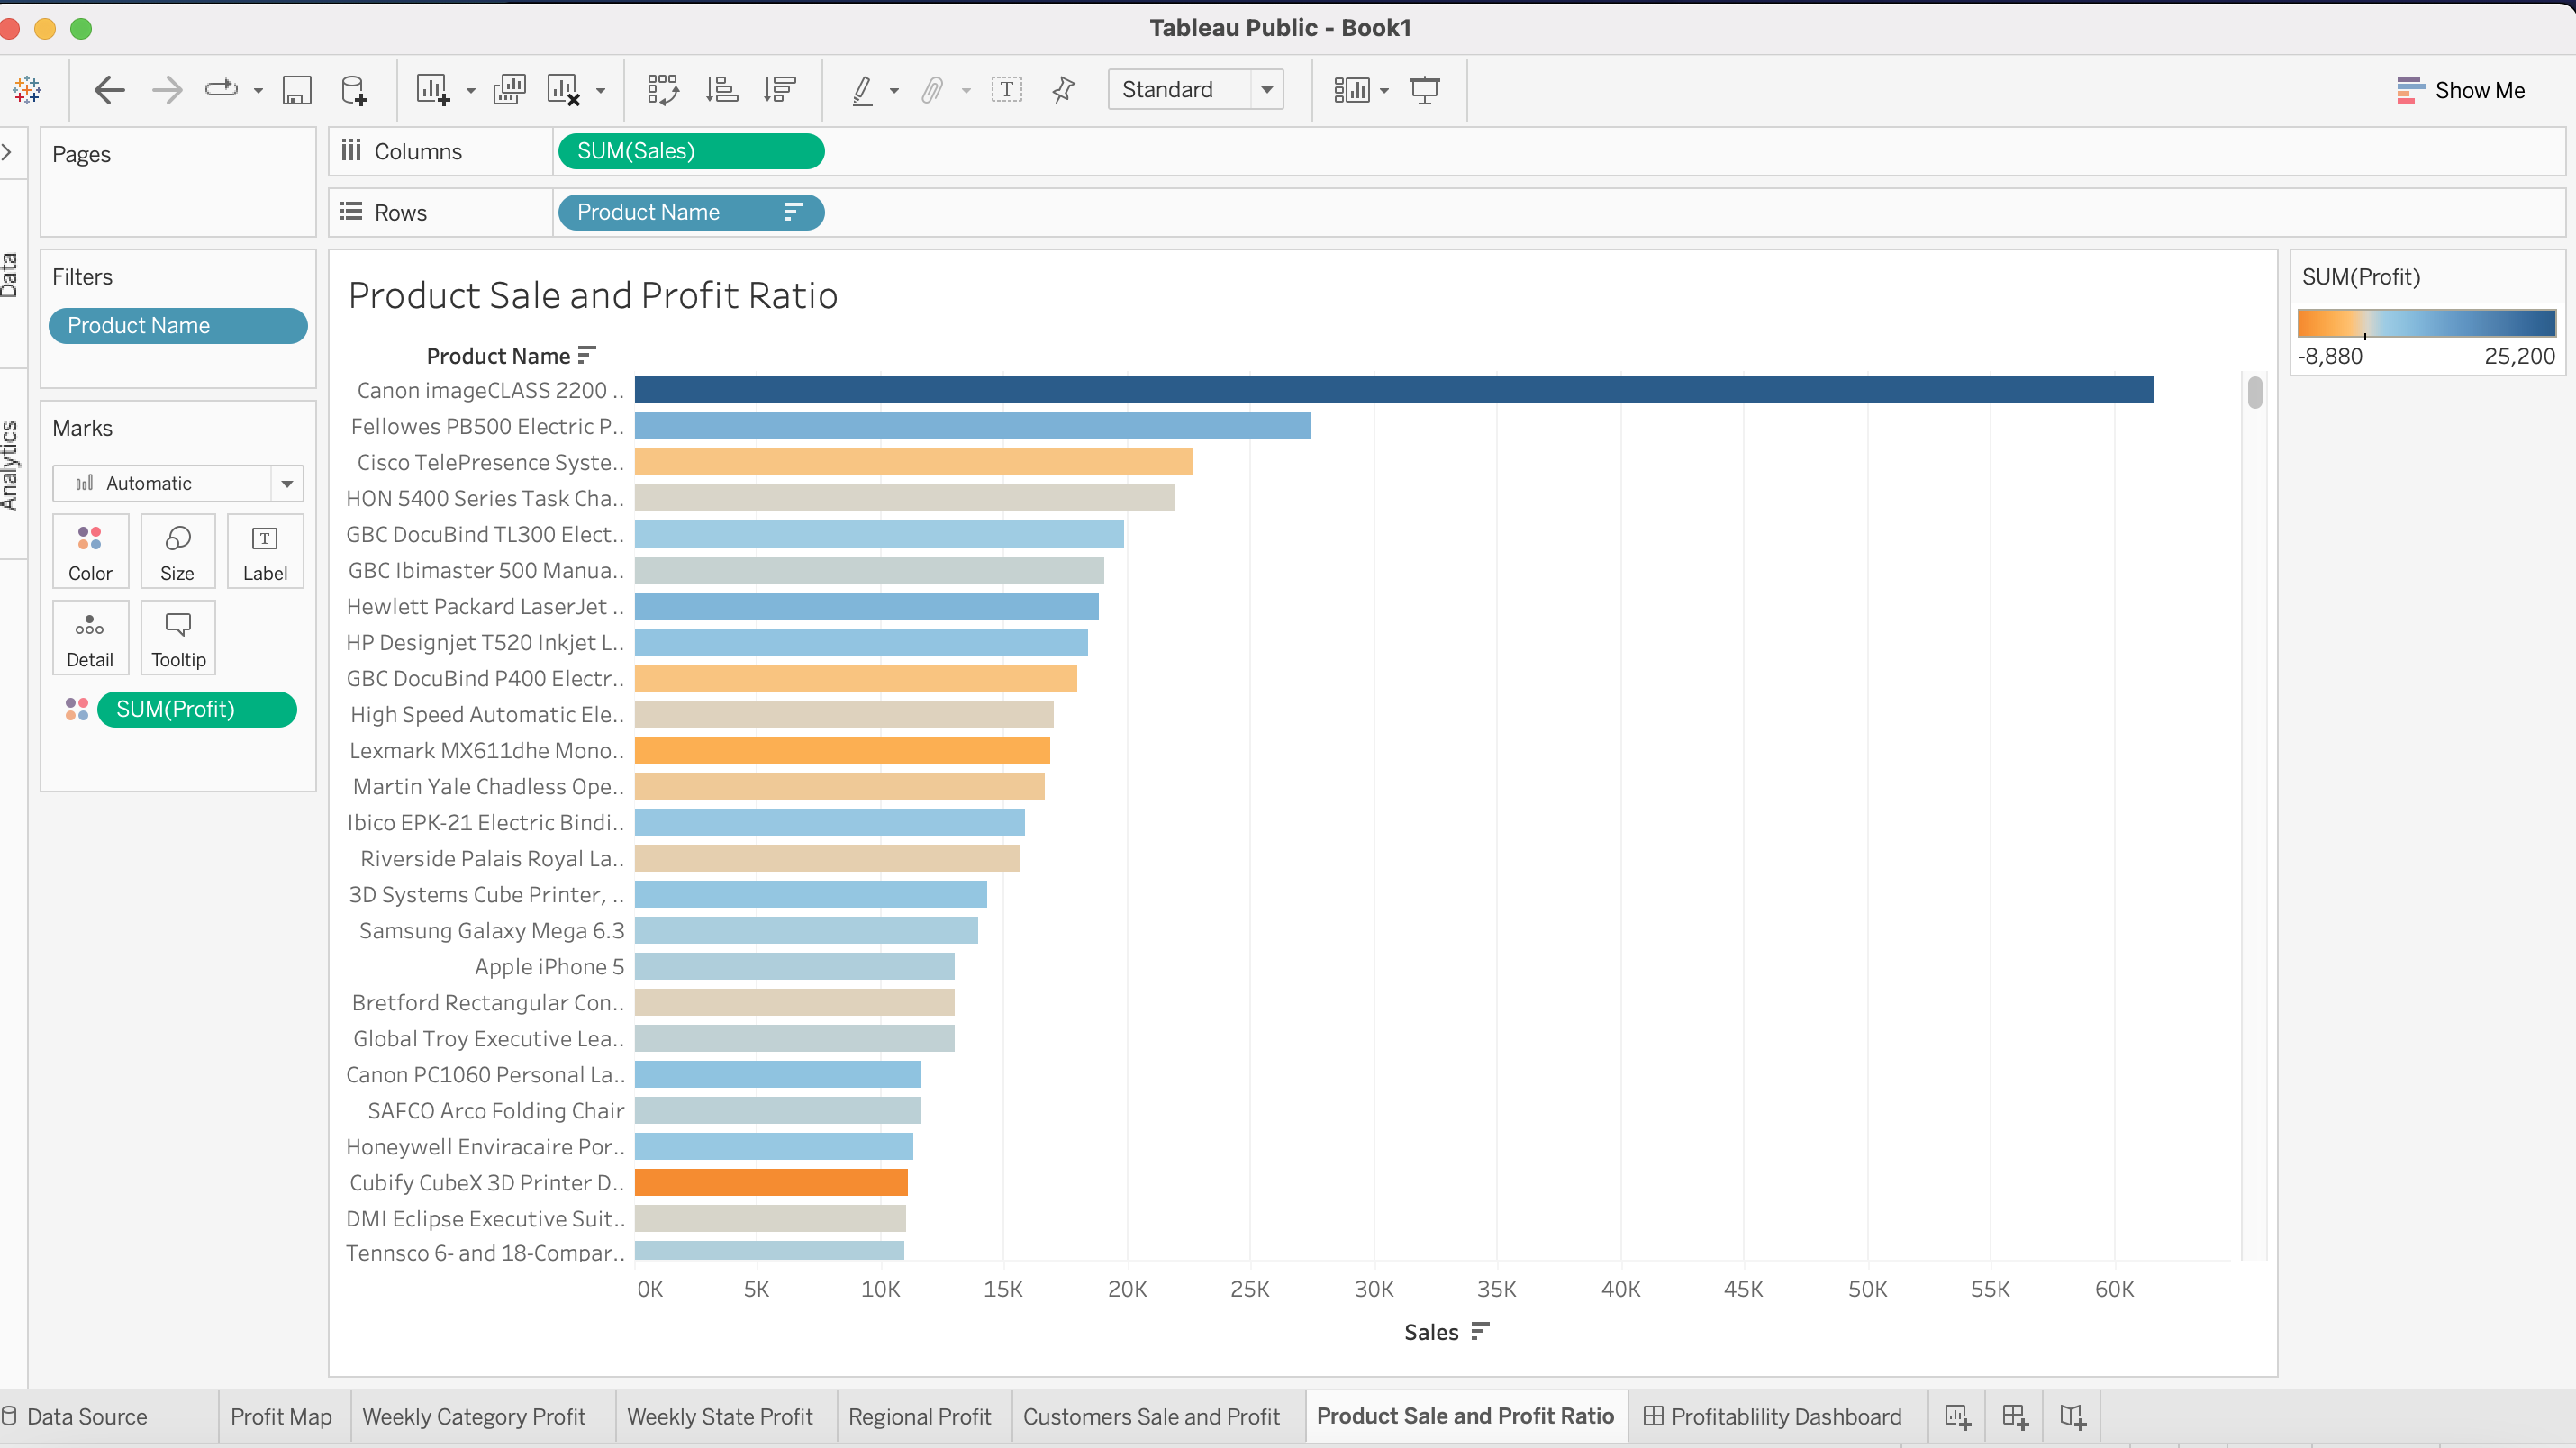The width and height of the screenshot is (2576, 1448).
Task: Open the Data side tab
Action: point(9,275)
